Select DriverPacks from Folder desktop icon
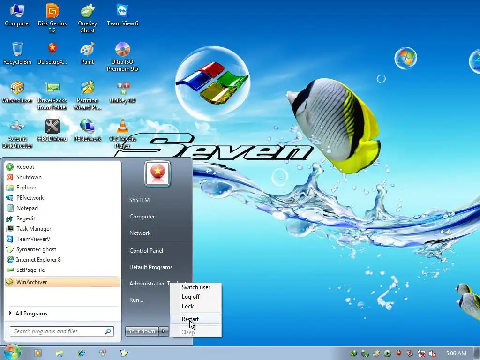 point(52,96)
